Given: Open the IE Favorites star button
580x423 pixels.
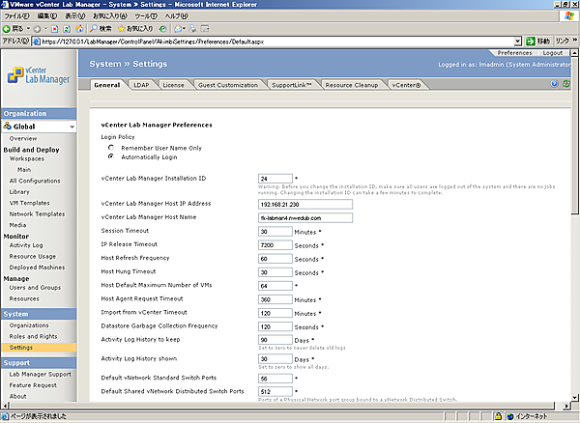Looking at the screenshot, I should 135,28.
